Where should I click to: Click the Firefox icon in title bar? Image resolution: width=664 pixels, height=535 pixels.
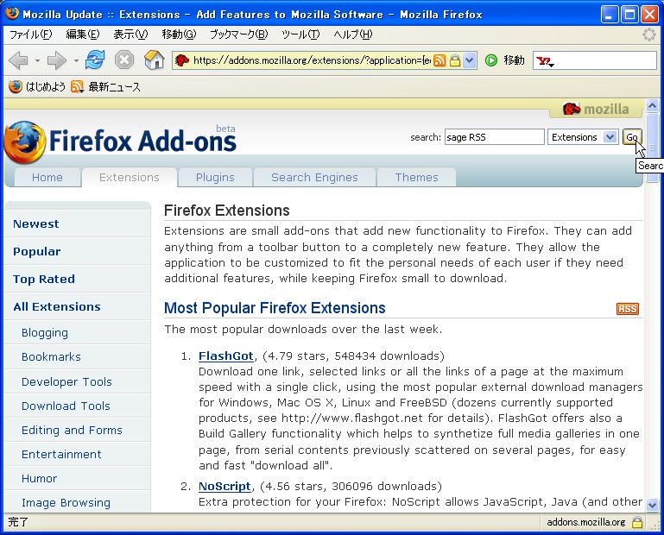tap(12, 14)
